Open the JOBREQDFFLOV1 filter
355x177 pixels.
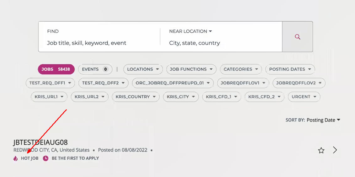coord(243,83)
